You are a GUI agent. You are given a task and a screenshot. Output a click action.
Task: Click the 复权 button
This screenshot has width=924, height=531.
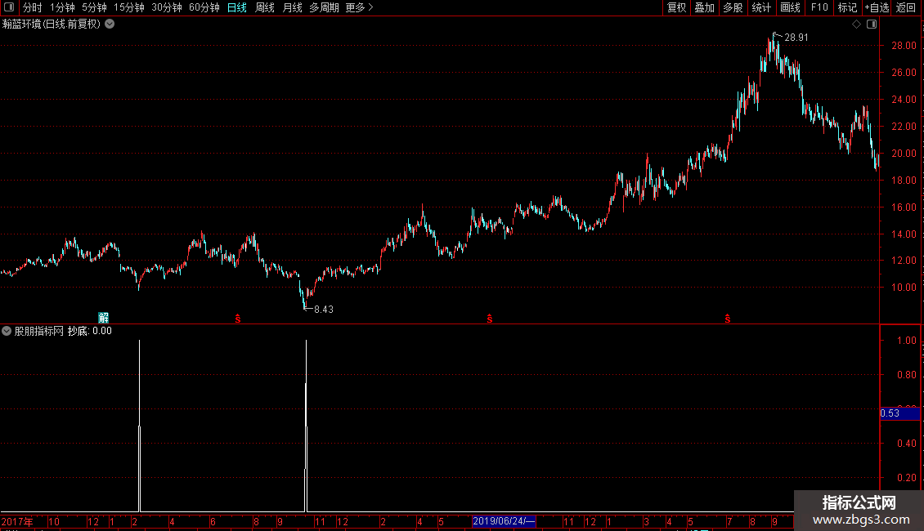tap(676, 7)
